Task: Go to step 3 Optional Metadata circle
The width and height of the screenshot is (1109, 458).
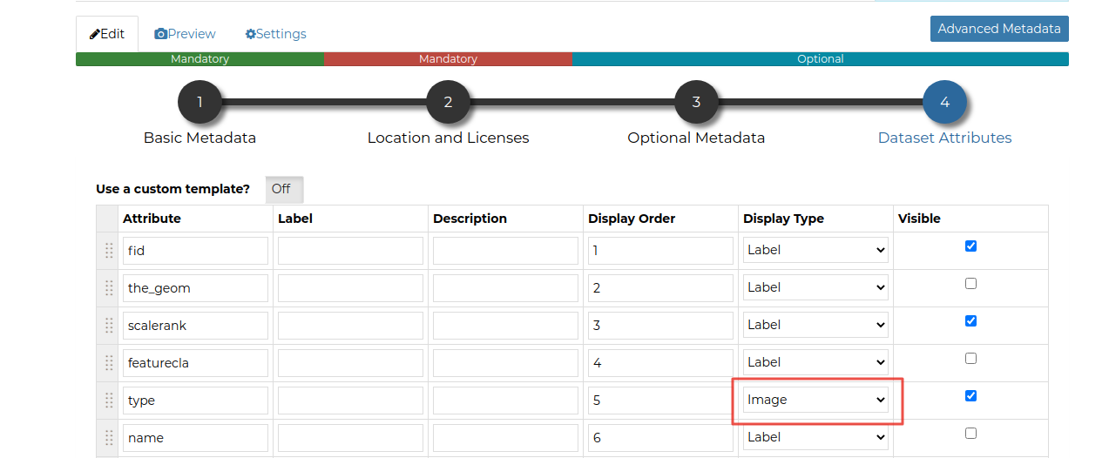Action: point(696,102)
